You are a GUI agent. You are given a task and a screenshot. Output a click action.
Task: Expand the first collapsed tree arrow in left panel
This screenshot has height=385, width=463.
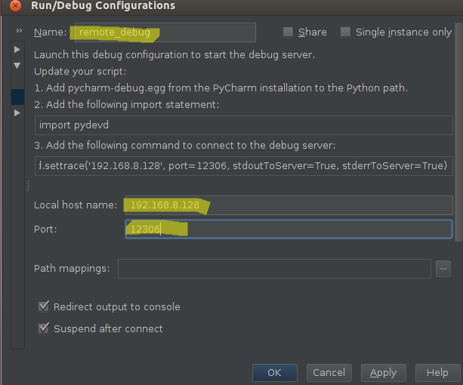[17, 50]
